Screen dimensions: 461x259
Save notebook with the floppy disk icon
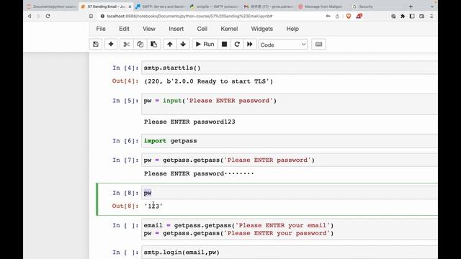tap(96, 45)
